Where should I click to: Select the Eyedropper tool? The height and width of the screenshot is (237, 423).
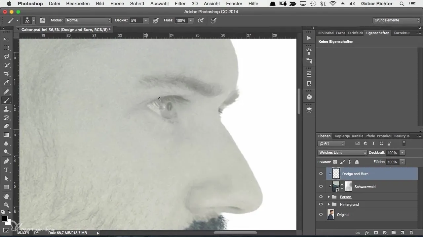pyautogui.click(x=6, y=82)
